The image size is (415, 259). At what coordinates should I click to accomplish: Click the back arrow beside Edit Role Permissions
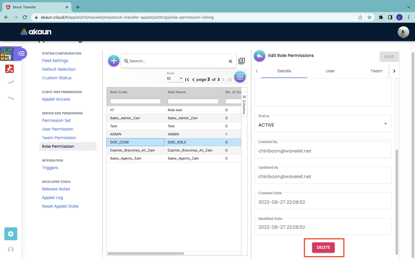259,56
